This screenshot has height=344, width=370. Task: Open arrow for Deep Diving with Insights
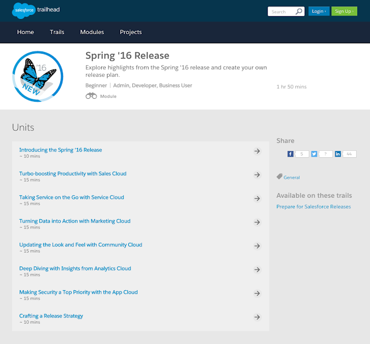click(x=257, y=269)
